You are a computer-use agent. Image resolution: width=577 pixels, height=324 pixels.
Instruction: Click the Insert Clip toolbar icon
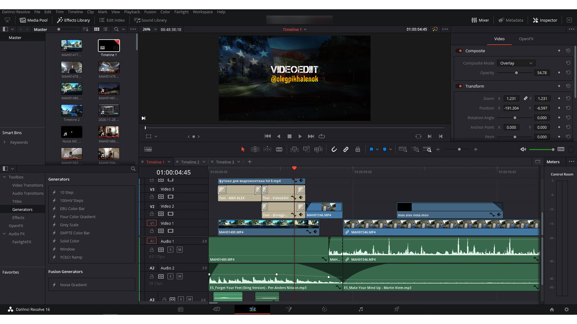pyautogui.click(x=295, y=149)
